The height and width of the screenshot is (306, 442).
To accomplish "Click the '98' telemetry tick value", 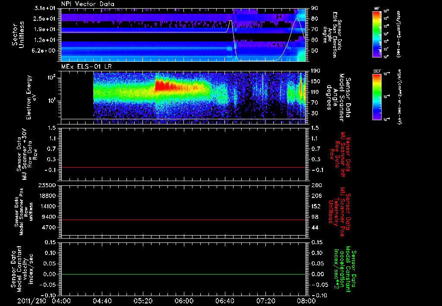I will pos(315,217).
